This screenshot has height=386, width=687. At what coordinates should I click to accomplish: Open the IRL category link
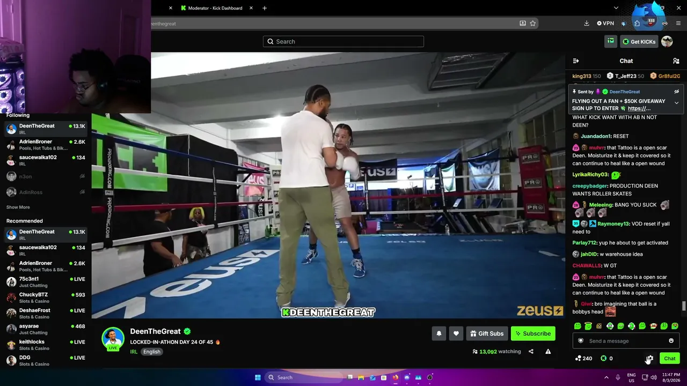pyautogui.click(x=134, y=352)
